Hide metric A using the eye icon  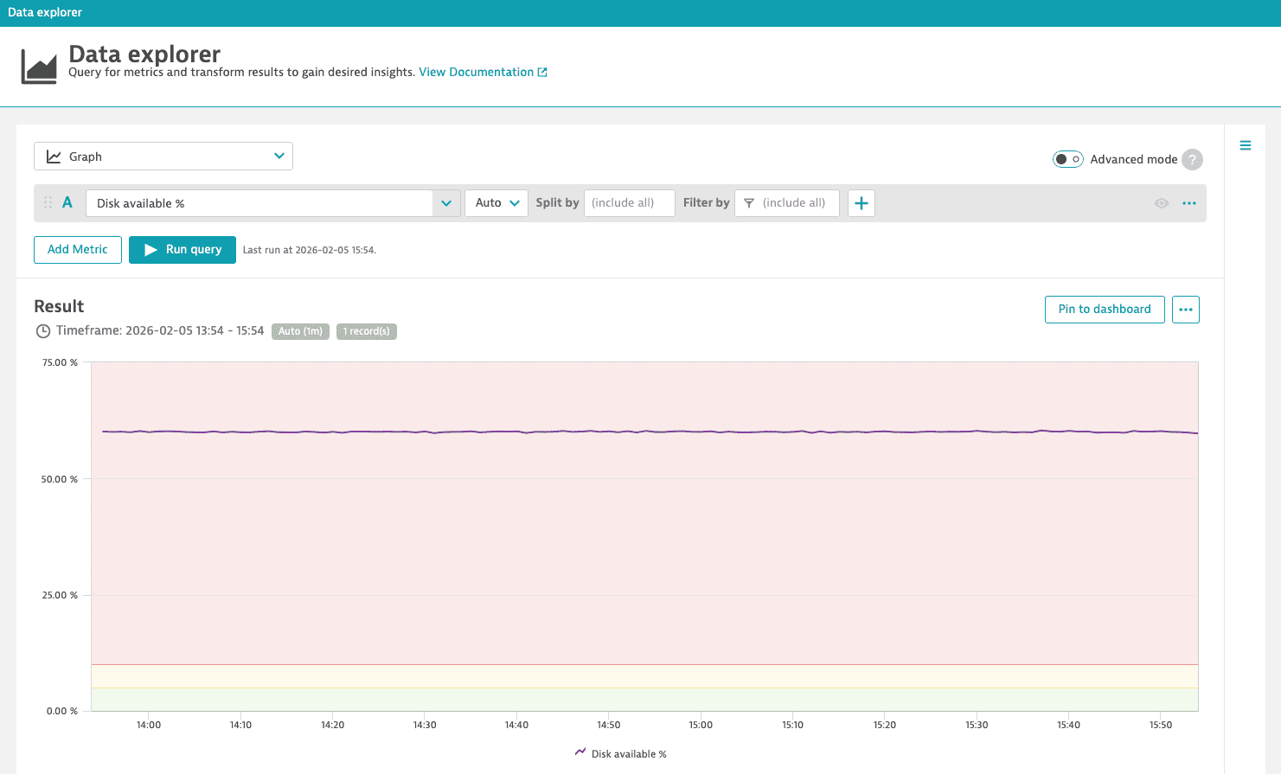click(1161, 202)
